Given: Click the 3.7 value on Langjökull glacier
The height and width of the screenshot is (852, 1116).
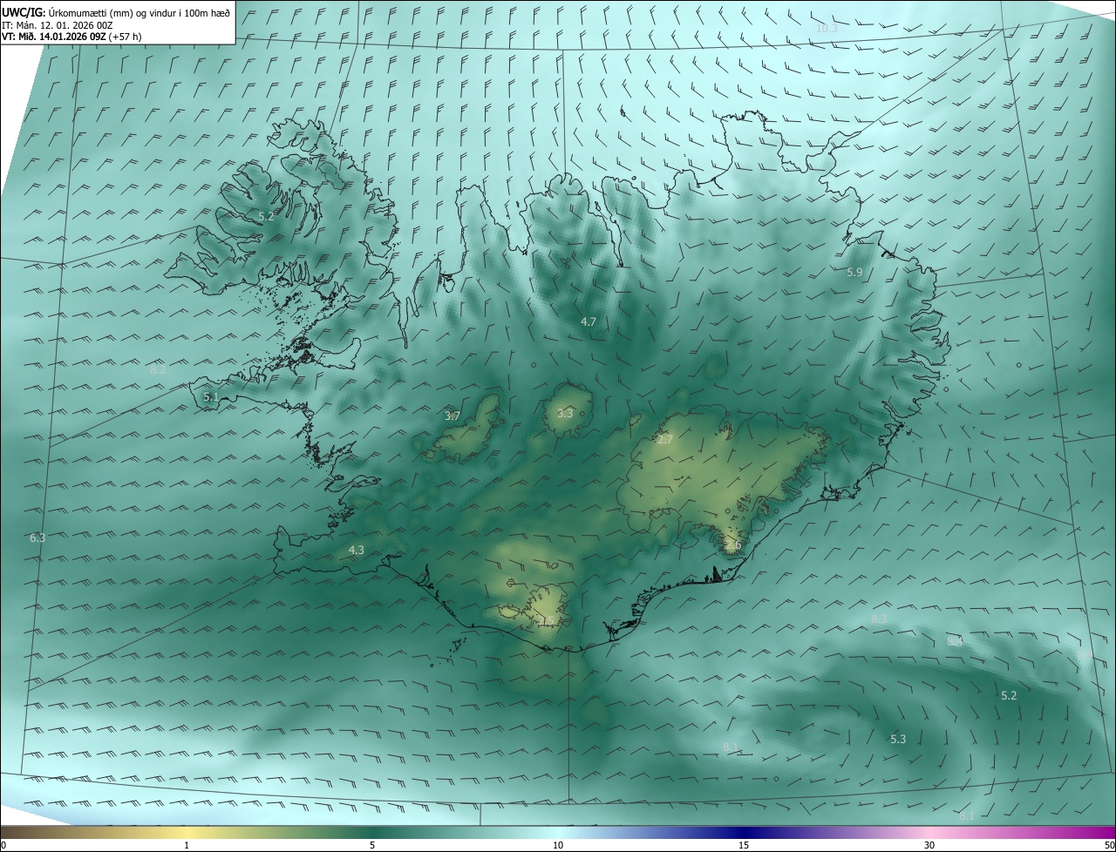Looking at the screenshot, I should tap(452, 416).
